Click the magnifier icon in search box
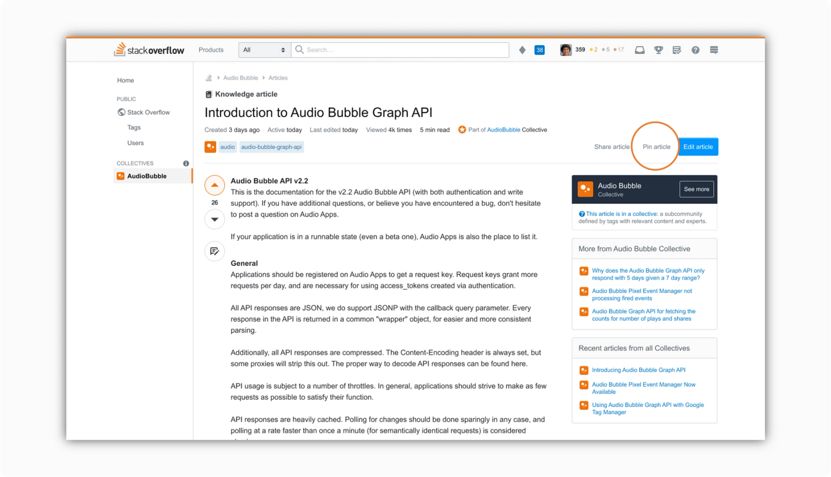The height and width of the screenshot is (477, 831). (299, 49)
